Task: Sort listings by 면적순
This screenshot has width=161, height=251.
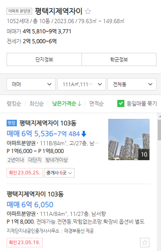Action: pyautogui.click(x=96, y=104)
